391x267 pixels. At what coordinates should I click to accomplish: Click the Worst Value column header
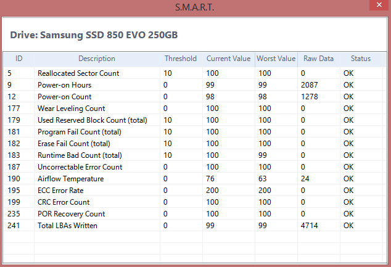point(276,59)
